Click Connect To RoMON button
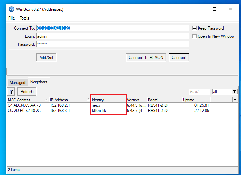 tap(146, 58)
